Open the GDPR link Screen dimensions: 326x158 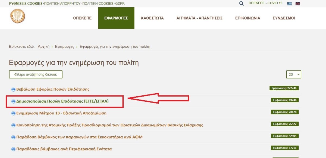coord(120,4)
